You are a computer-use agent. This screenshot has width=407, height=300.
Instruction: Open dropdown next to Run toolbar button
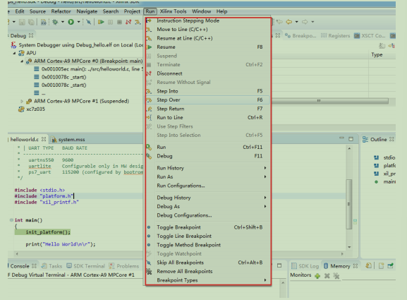(x=78, y=22)
